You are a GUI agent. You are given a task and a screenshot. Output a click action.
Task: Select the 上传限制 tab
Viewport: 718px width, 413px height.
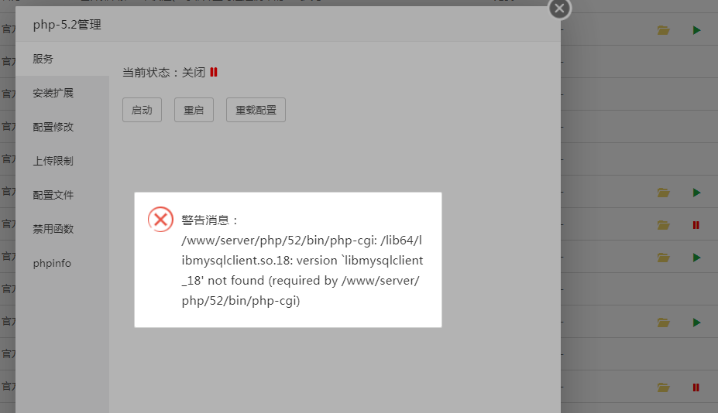tap(62, 161)
